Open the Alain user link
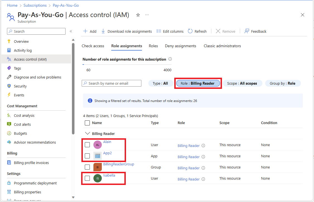The height and width of the screenshot is (202, 314). pos(107,142)
